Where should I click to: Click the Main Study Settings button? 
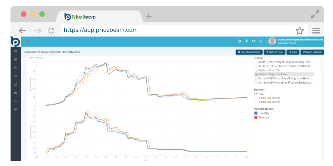(x=249, y=52)
